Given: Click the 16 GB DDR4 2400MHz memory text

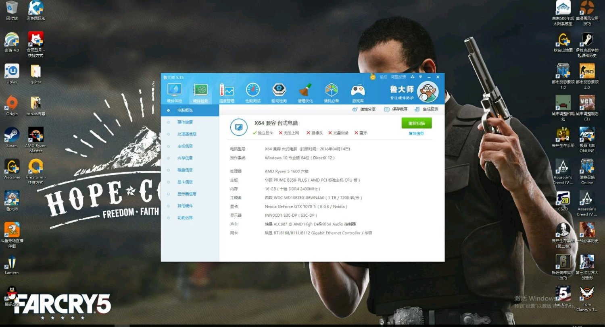Looking at the screenshot, I should tap(292, 189).
